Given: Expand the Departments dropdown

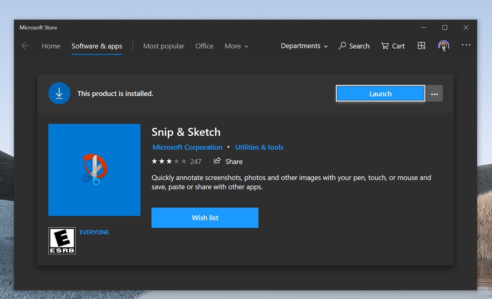Looking at the screenshot, I should [x=304, y=46].
